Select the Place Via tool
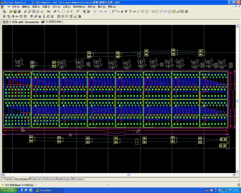241x193 pixels. click(x=122, y=12)
